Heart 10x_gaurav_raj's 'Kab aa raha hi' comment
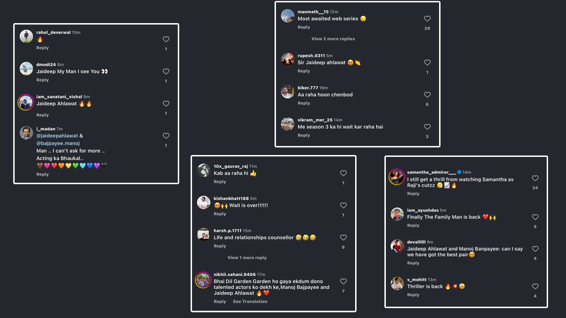 [x=343, y=173]
